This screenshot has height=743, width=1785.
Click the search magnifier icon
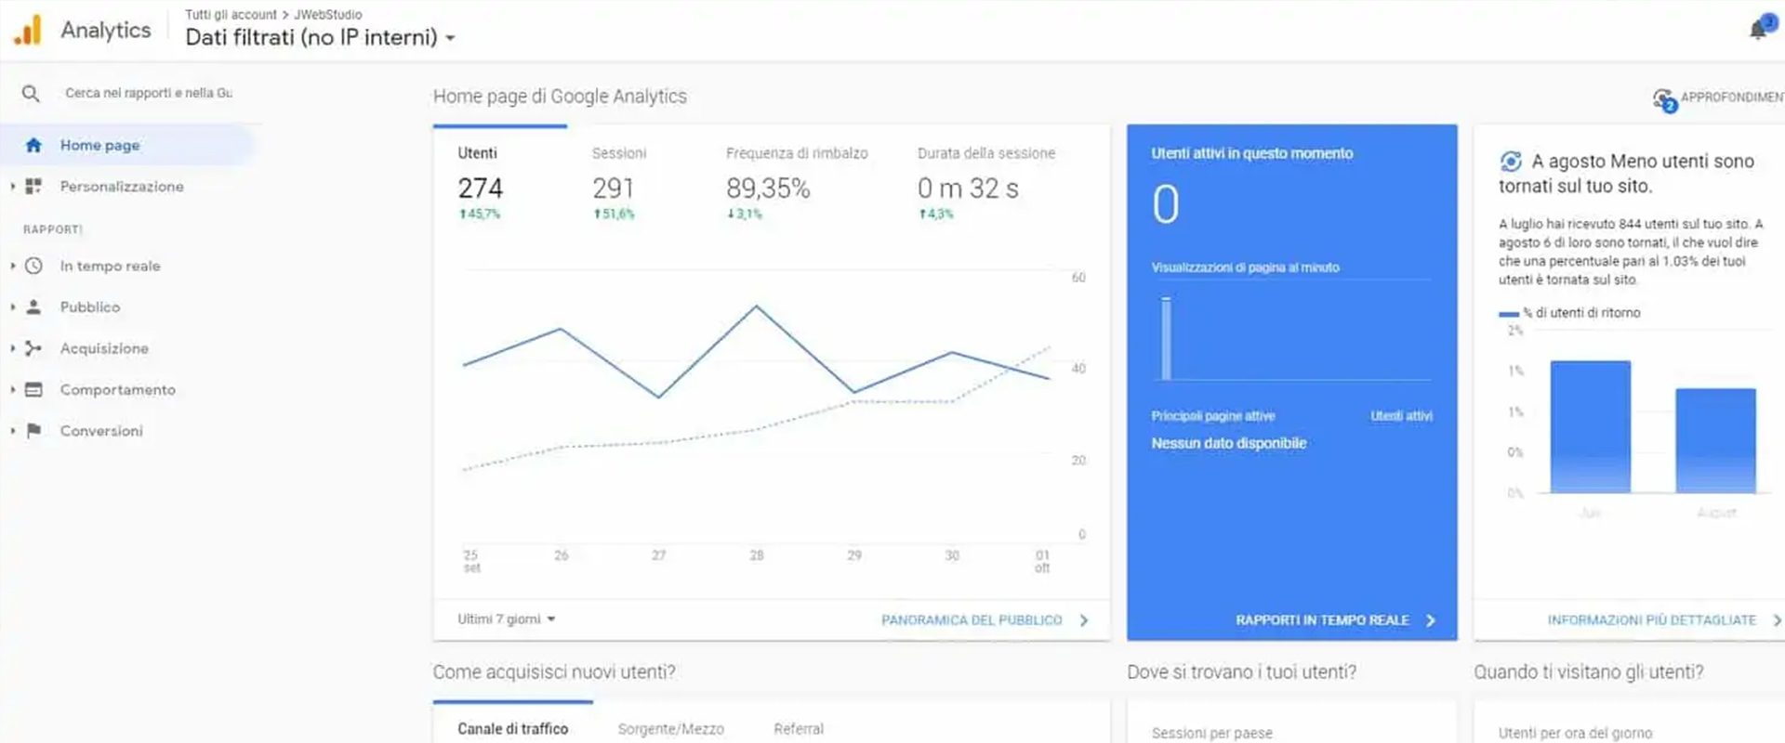click(x=31, y=93)
